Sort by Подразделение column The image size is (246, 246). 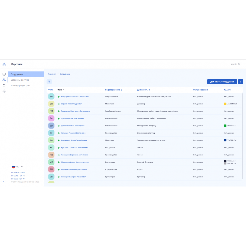(114, 90)
